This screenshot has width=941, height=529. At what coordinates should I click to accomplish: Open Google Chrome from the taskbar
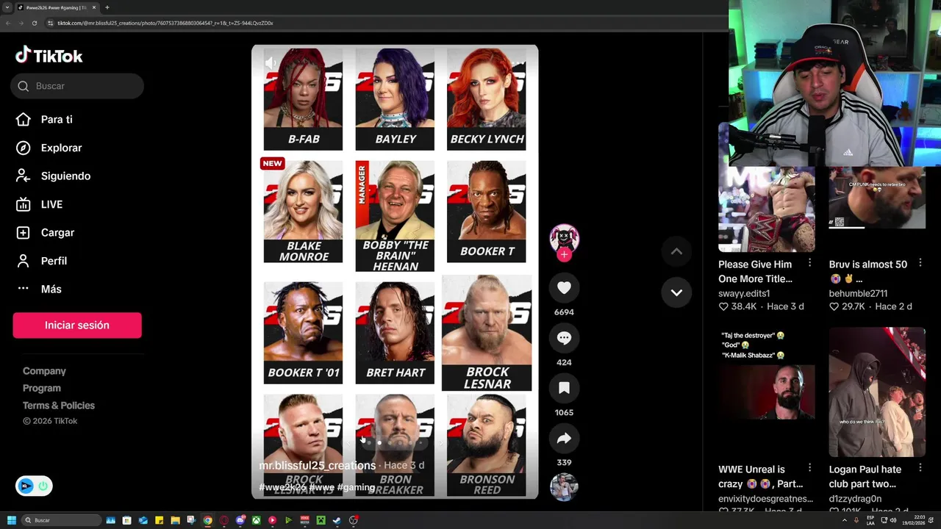click(x=207, y=520)
